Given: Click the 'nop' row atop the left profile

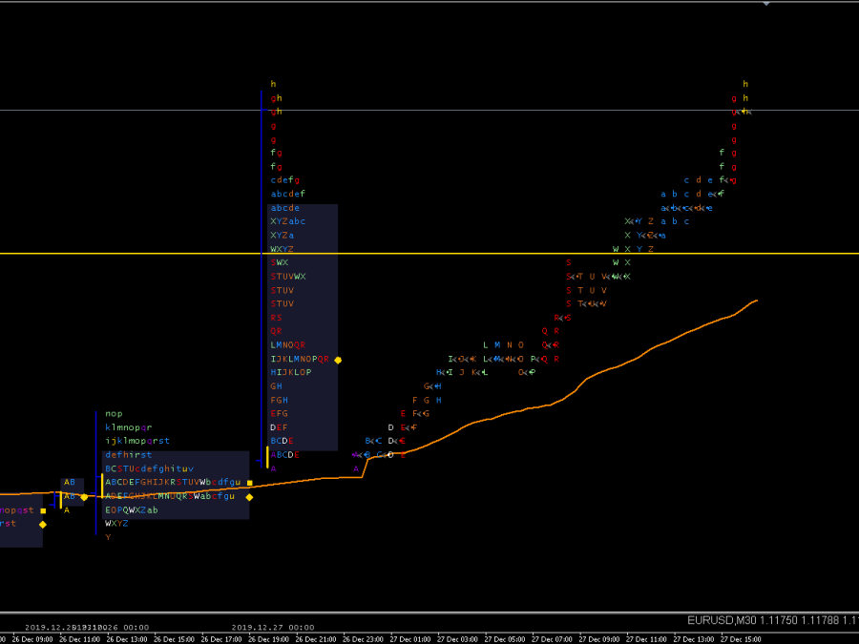Looking at the screenshot, I should pyautogui.click(x=114, y=414).
